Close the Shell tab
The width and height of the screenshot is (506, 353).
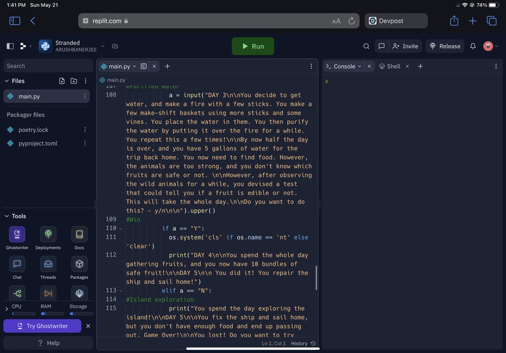407,66
